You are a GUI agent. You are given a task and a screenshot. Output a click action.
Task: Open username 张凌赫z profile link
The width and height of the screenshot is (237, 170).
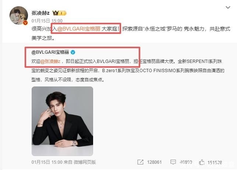pyautogui.click(x=40, y=13)
